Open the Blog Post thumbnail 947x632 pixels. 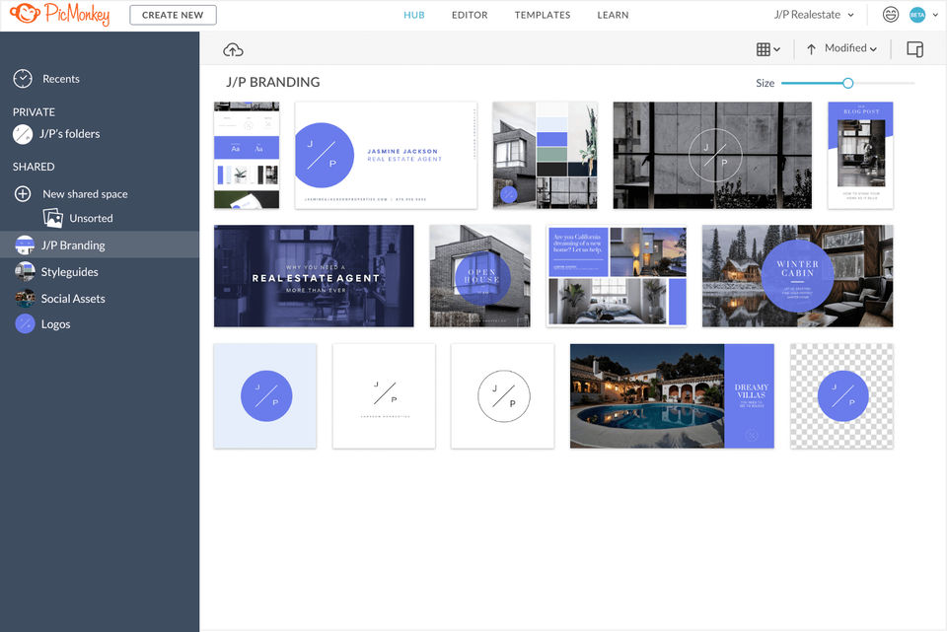point(860,155)
